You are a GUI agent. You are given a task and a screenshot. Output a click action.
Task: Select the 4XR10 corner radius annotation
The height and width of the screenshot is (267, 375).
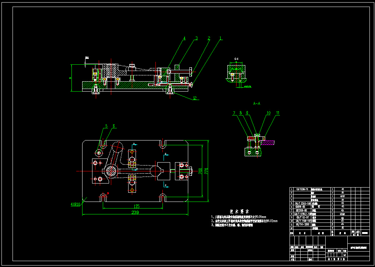[76, 204]
